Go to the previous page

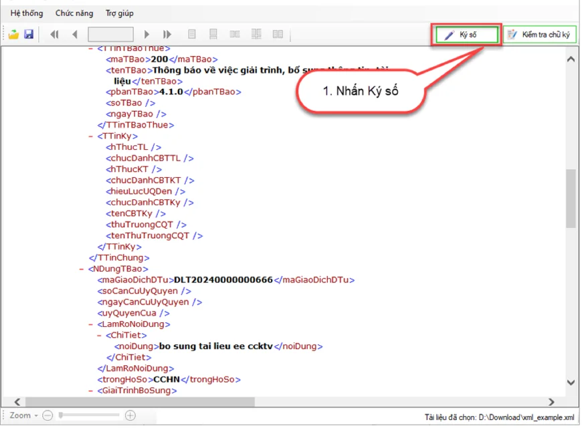tap(75, 35)
